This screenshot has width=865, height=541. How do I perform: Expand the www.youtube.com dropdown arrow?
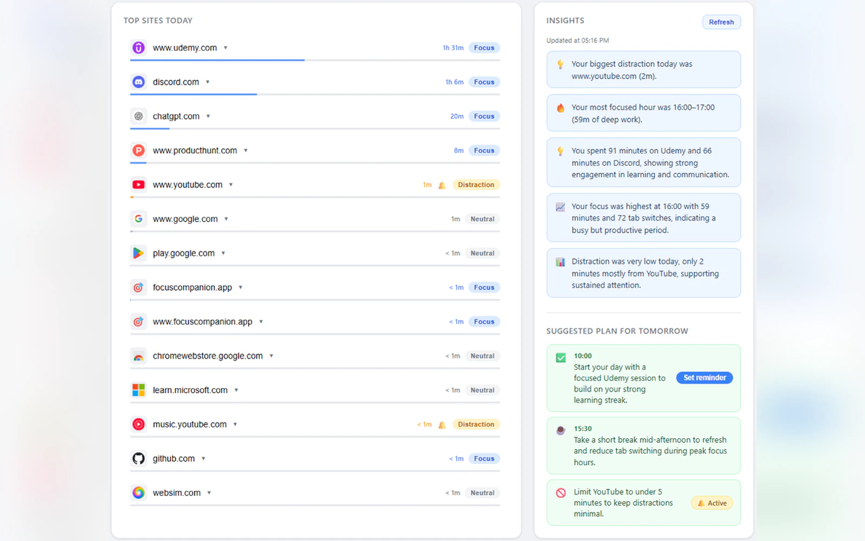pyautogui.click(x=231, y=184)
